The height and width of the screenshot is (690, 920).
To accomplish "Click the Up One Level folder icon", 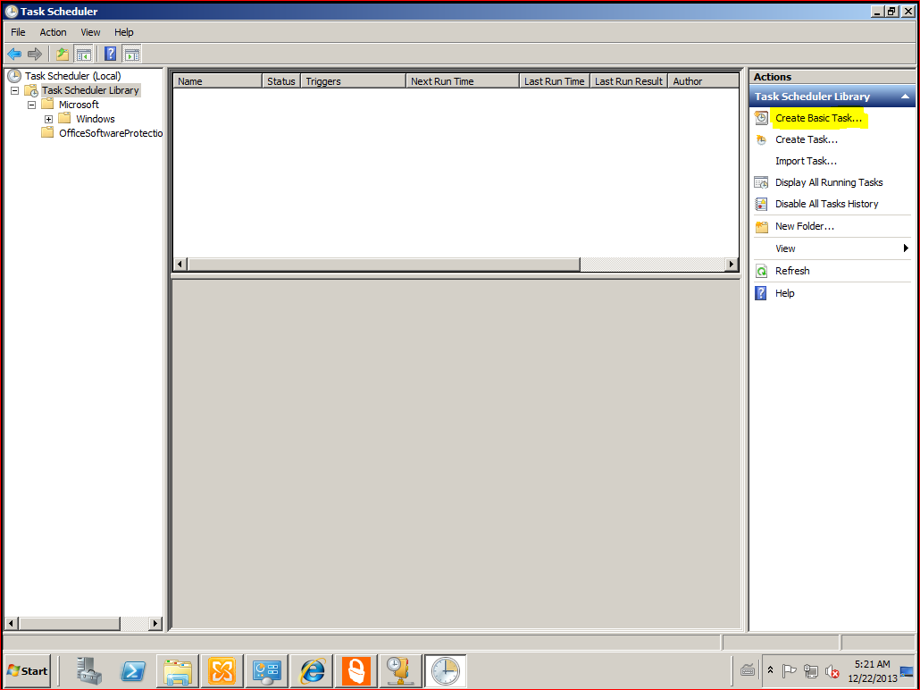I will (x=63, y=54).
